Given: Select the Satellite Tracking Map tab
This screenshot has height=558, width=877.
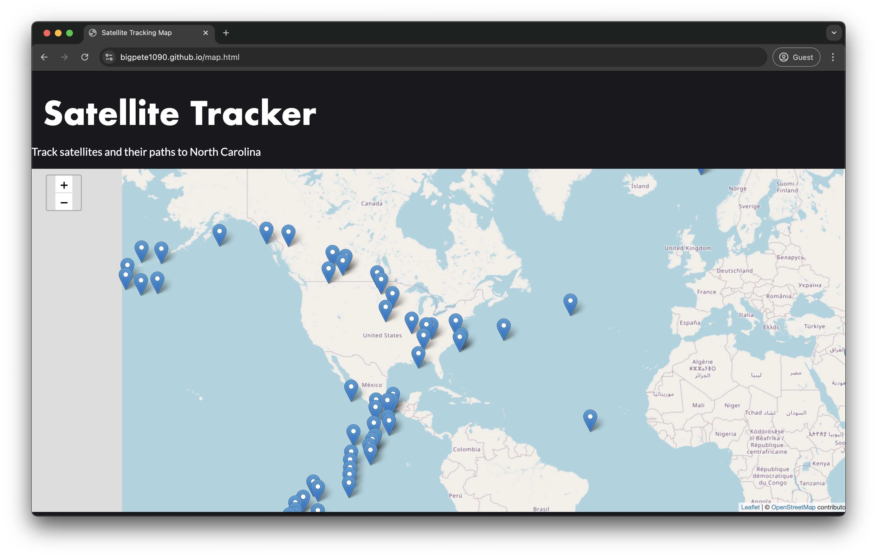Looking at the screenshot, I should pos(136,33).
